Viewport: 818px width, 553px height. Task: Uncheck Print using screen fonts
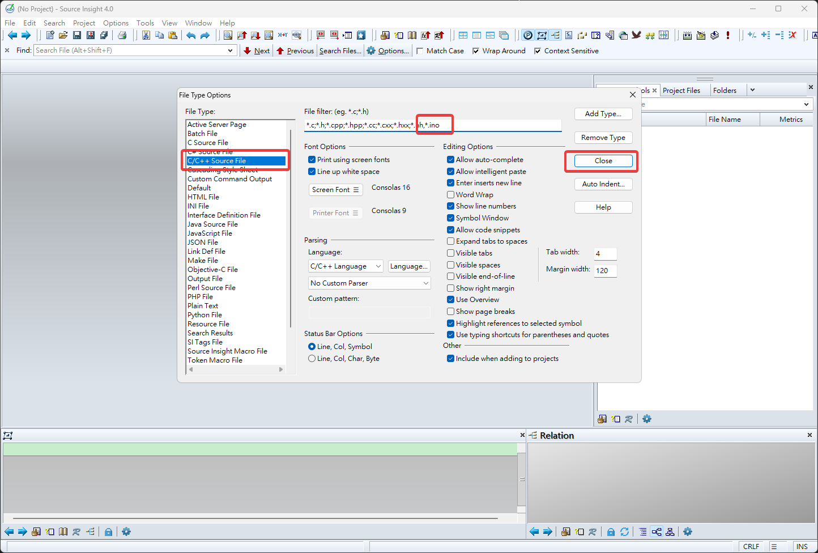click(x=312, y=160)
